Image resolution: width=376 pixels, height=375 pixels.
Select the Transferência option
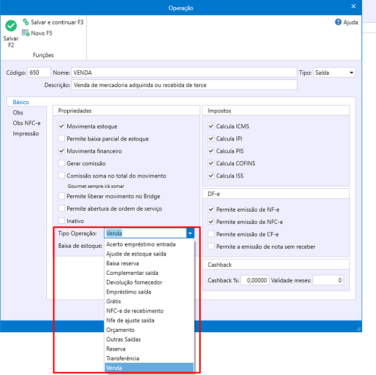point(122,358)
